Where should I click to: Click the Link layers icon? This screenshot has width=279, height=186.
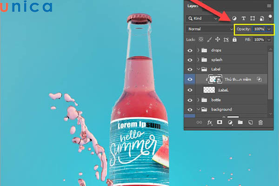tap(199, 122)
